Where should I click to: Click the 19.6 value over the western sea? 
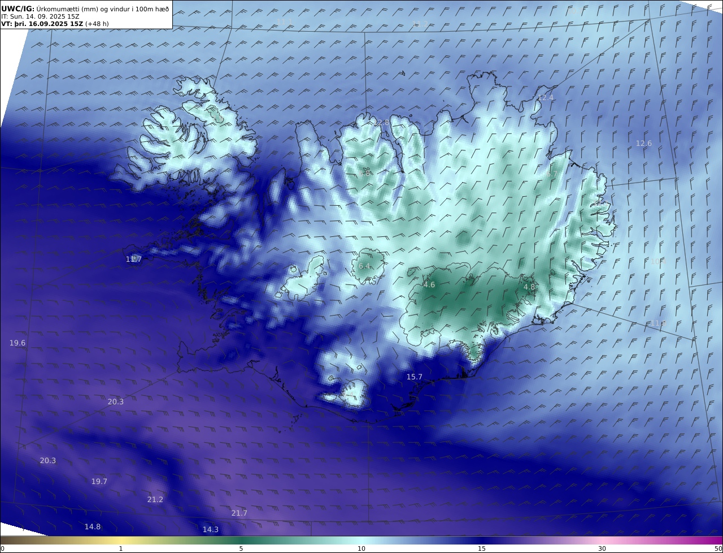pos(18,343)
